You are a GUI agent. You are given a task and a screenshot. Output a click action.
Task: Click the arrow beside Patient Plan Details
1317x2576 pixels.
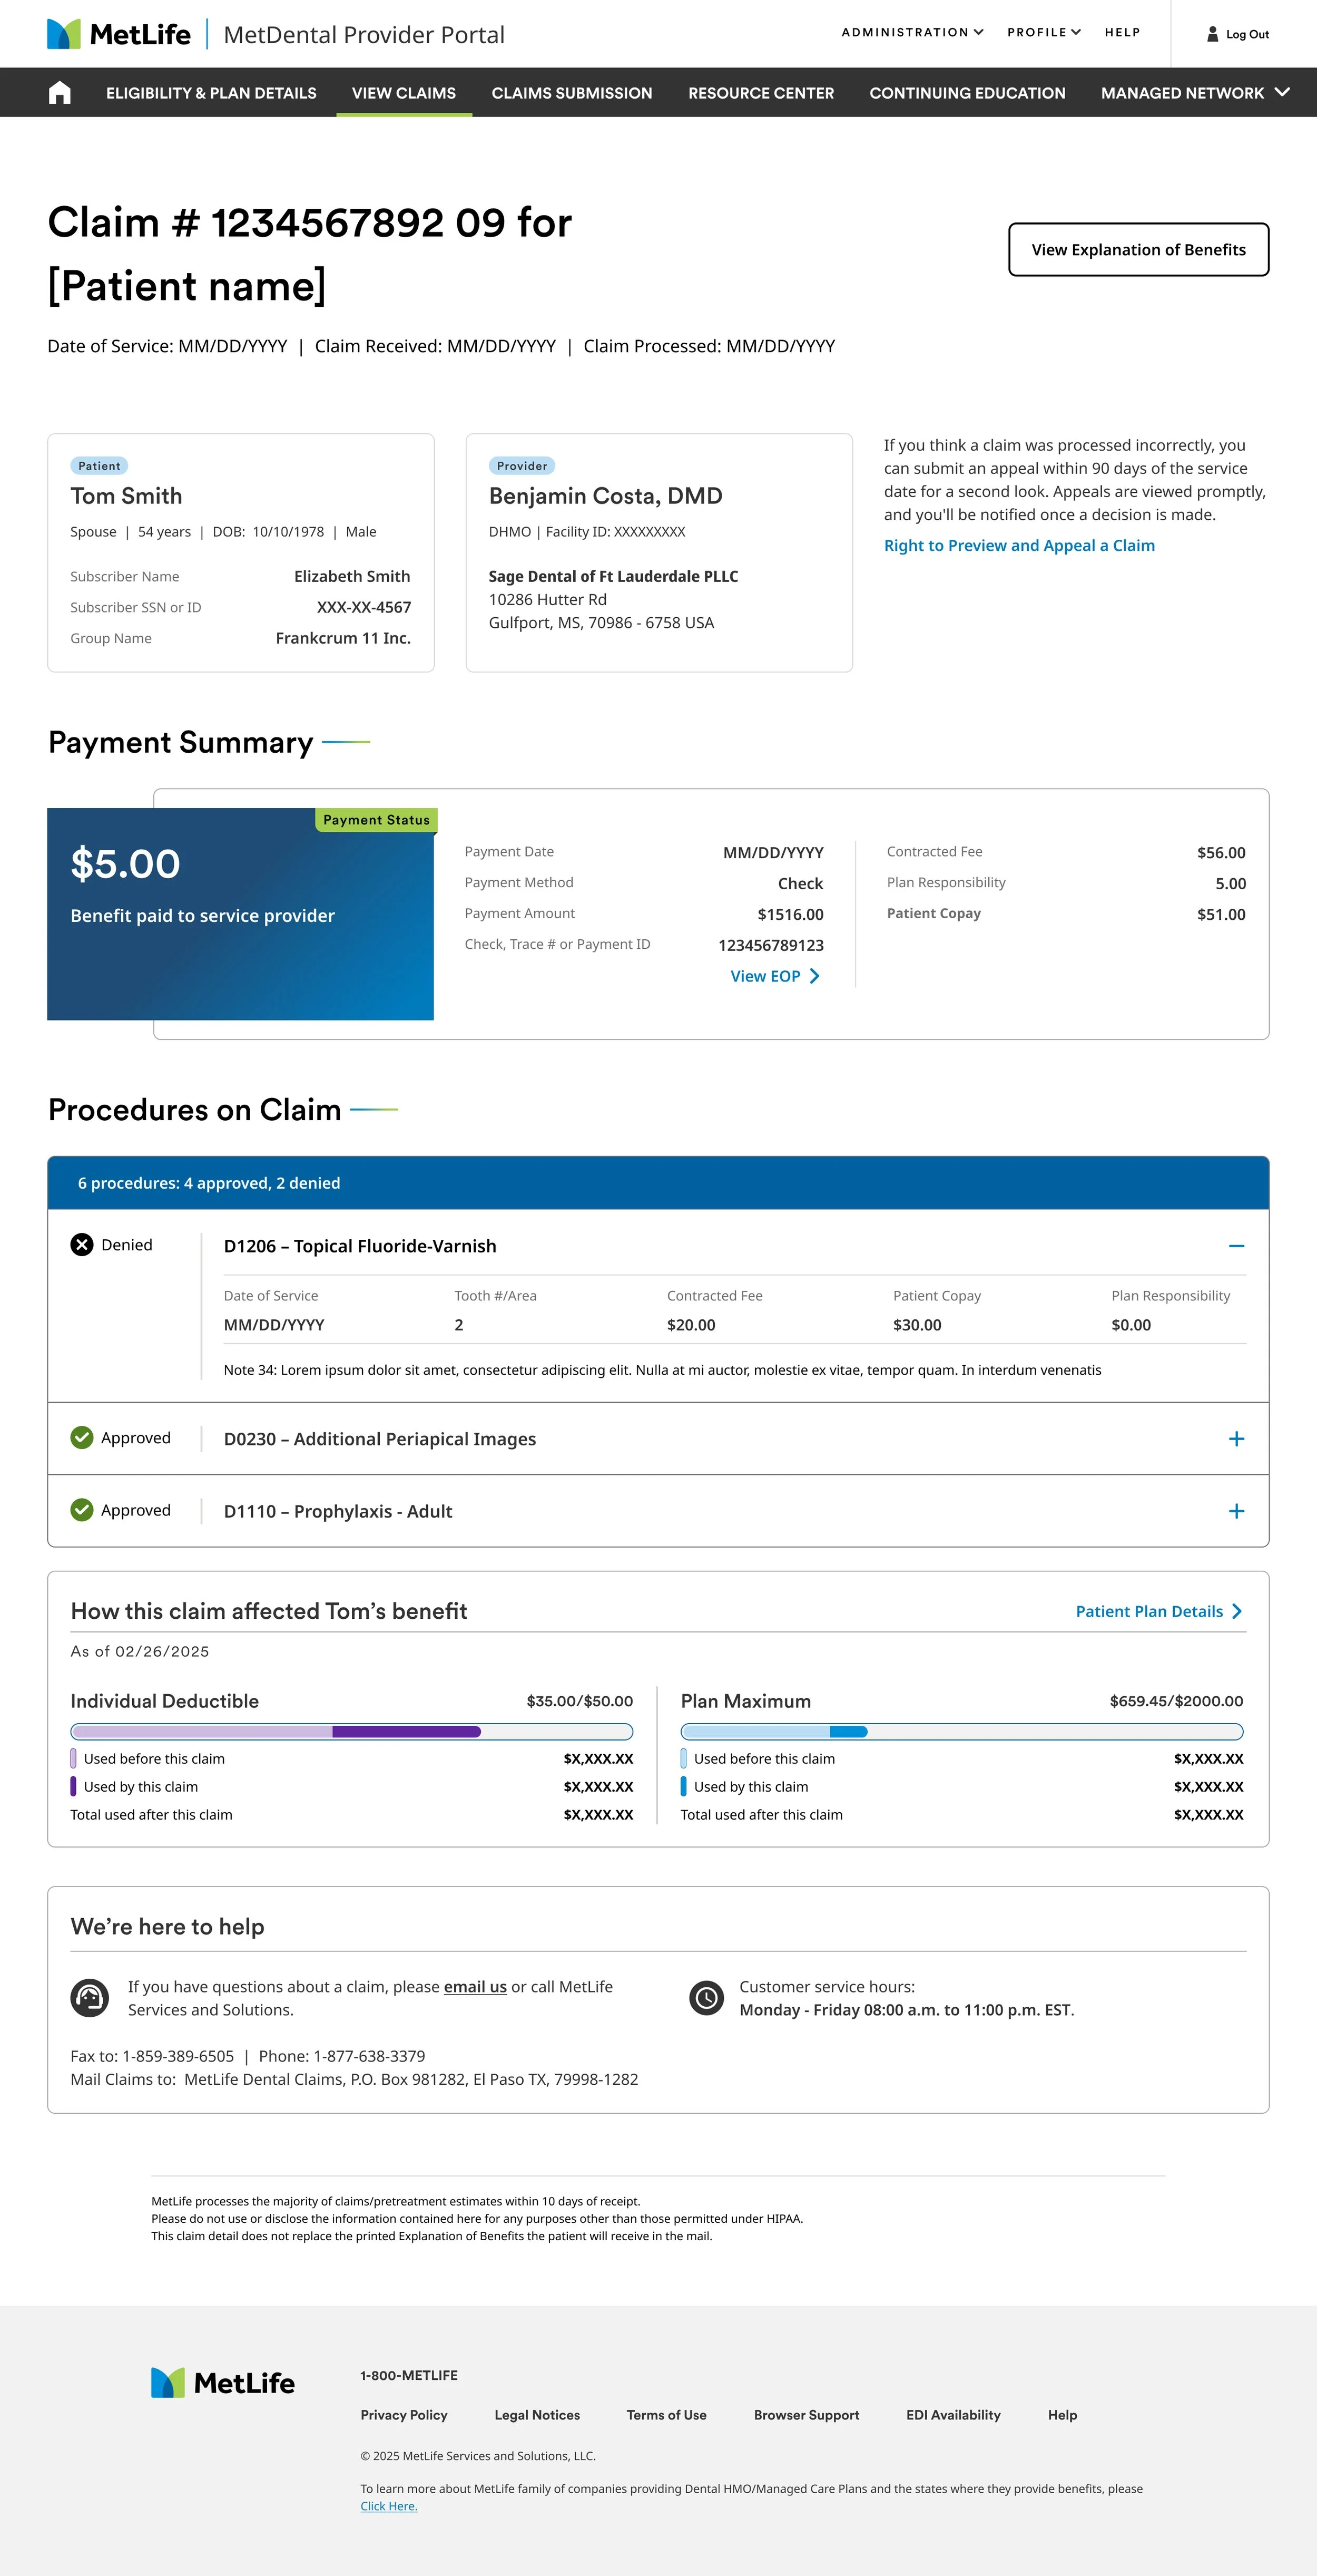1237,1611
